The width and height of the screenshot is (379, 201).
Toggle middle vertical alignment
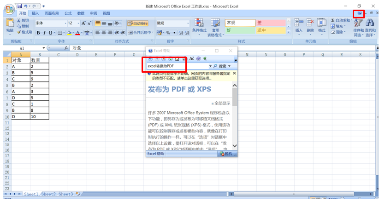[104, 23]
